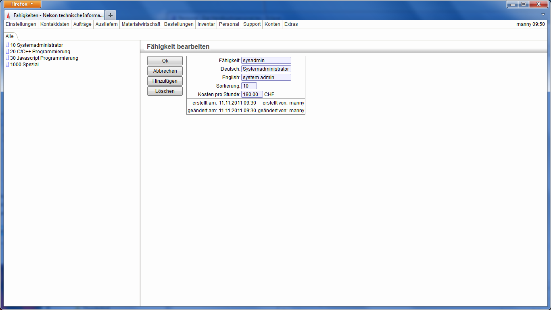Switch to the Alle tab

(9, 36)
